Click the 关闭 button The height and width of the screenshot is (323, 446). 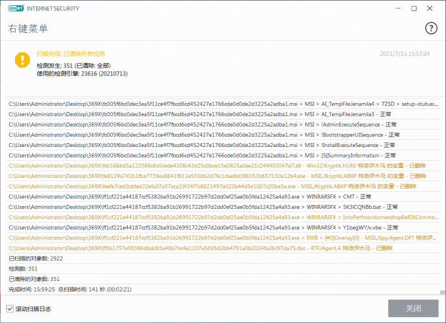[x=413, y=308]
